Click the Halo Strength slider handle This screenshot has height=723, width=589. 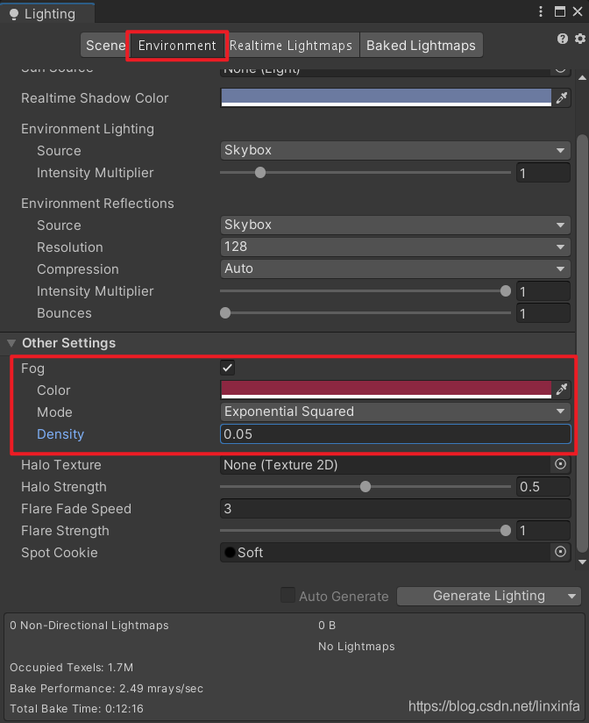365,486
